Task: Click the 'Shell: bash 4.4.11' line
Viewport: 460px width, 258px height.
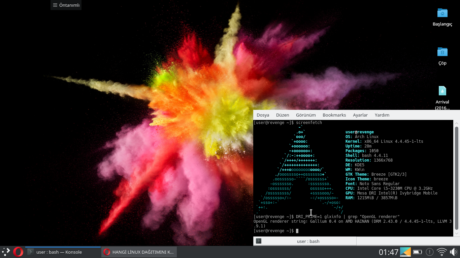Action: click(367, 156)
